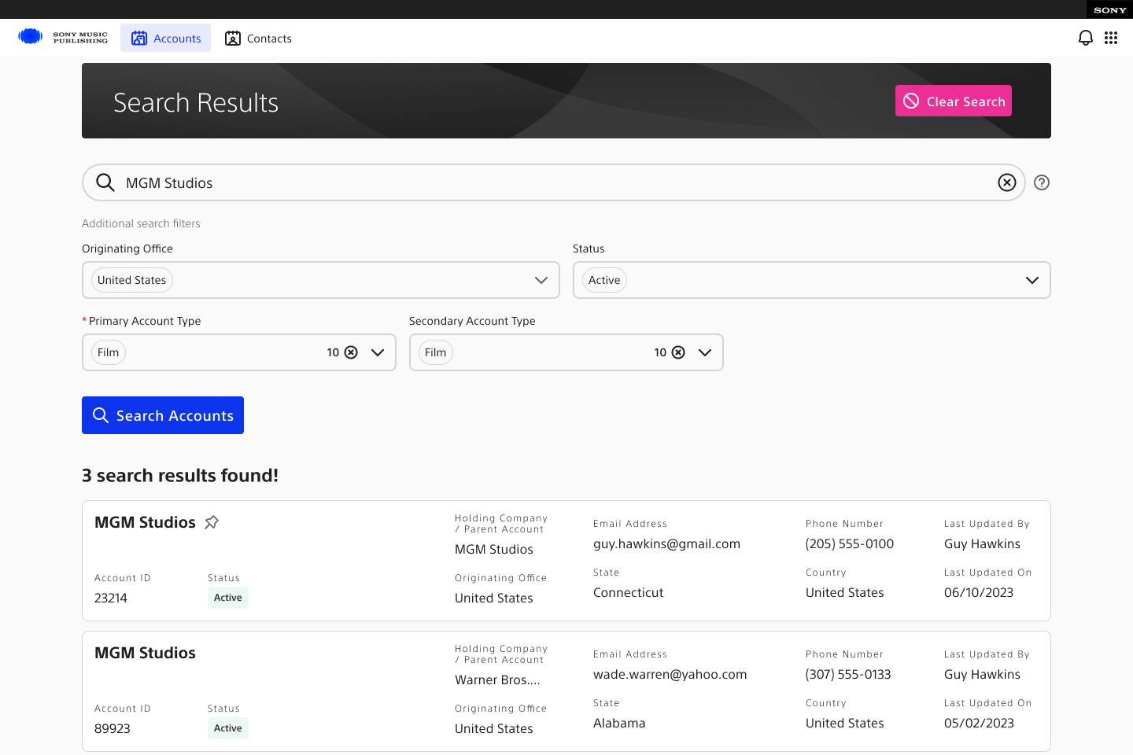Click Account ID 23214
The width and height of the screenshot is (1133, 755).
coord(111,598)
